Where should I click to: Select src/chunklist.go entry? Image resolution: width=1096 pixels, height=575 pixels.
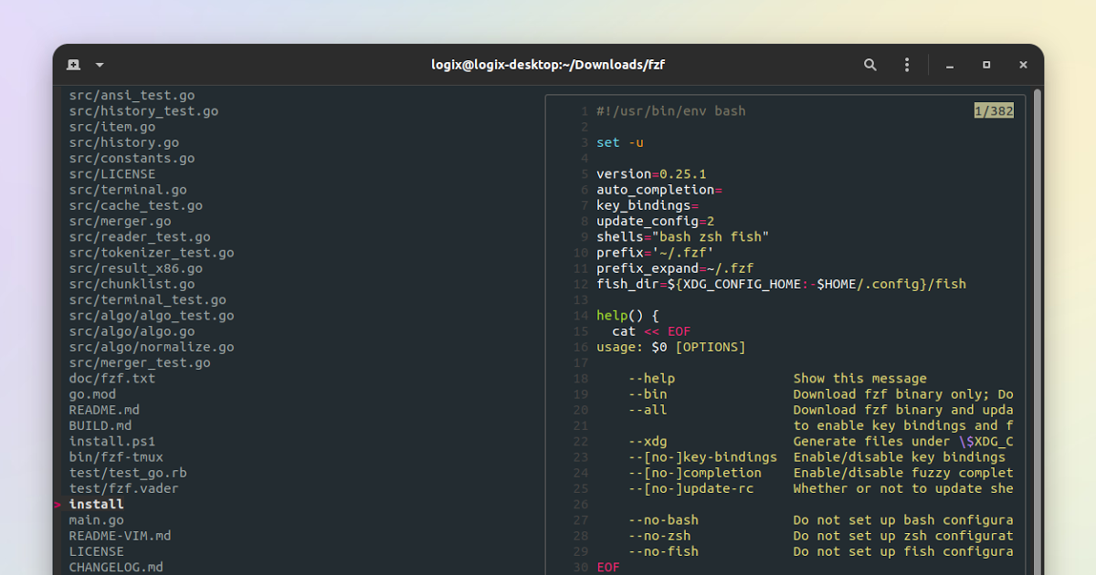pyautogui.click(x=132, y=284)
